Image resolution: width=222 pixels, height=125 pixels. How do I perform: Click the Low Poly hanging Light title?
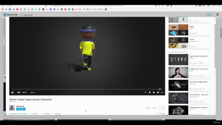(198, 82)
